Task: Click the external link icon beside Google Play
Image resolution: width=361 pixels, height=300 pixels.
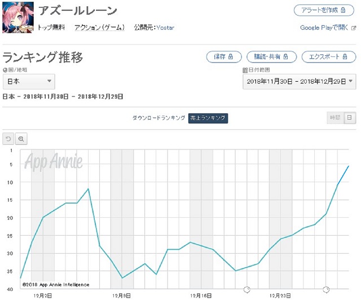Action: [354, 28]
